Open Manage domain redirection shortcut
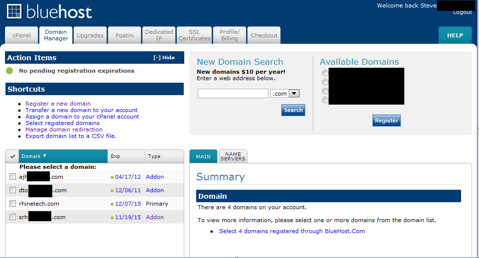The height and width of the screenshot is (258, 479). point(64,129)
